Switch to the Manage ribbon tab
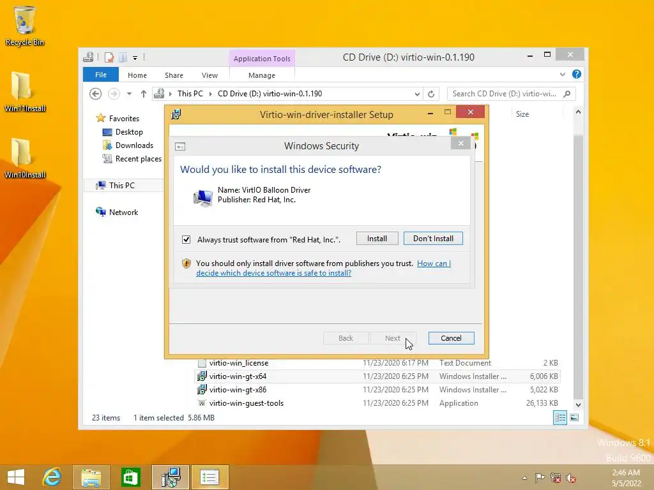This screenshot has height=490, width=654. (x=261, y=75)
